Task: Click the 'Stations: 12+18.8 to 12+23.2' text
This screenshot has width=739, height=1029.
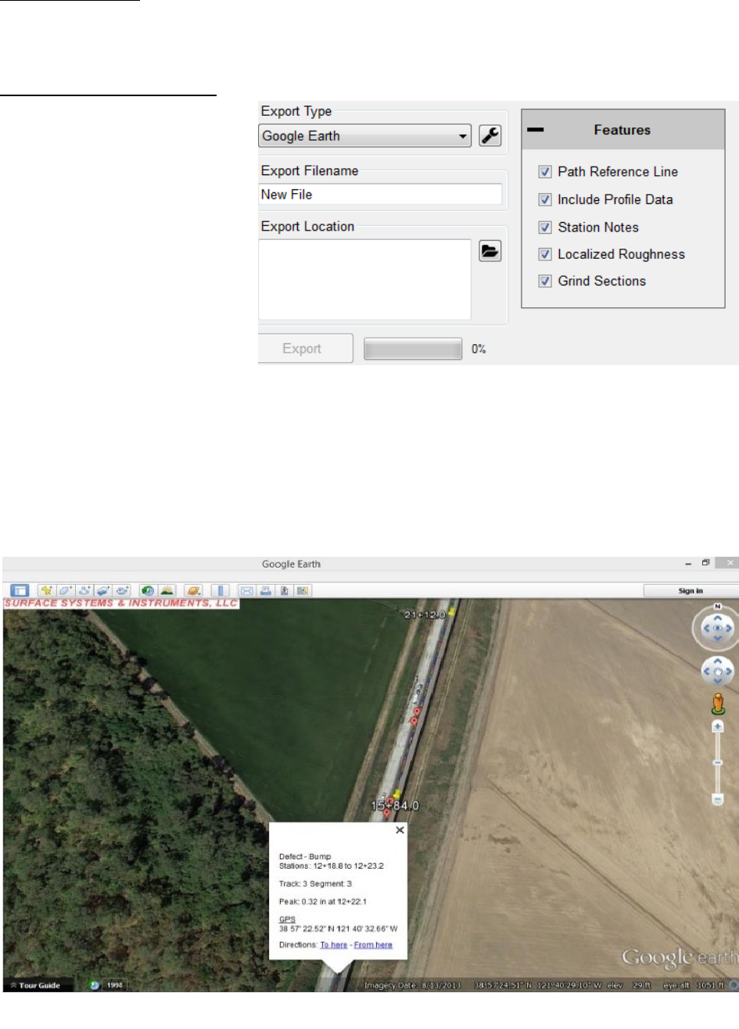Action: [332, 866]
